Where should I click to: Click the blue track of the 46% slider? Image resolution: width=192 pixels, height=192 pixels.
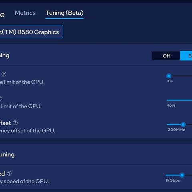179,100
